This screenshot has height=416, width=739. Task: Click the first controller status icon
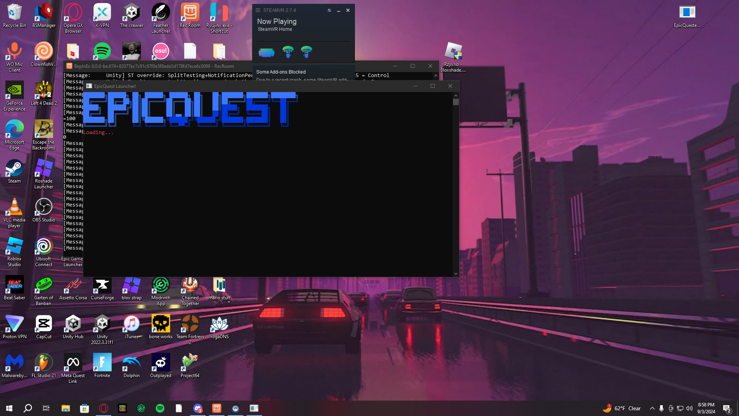(x=288, y=52)
